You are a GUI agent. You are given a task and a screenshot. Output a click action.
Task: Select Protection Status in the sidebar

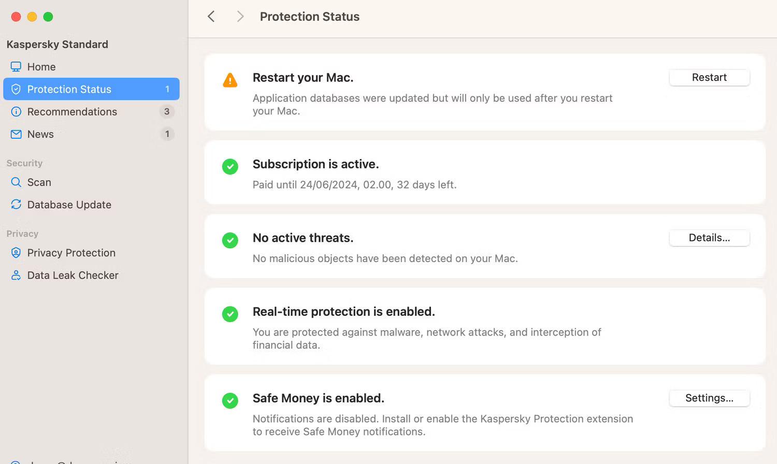(x=69, y=89)
